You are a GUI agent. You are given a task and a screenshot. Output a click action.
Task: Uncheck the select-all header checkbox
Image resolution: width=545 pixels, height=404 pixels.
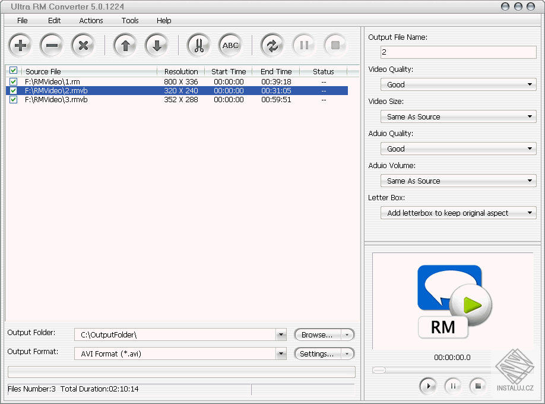coord(13,70)
